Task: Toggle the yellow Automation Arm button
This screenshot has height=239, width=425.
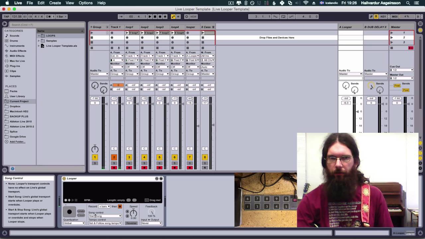Action: click(173, 17)
